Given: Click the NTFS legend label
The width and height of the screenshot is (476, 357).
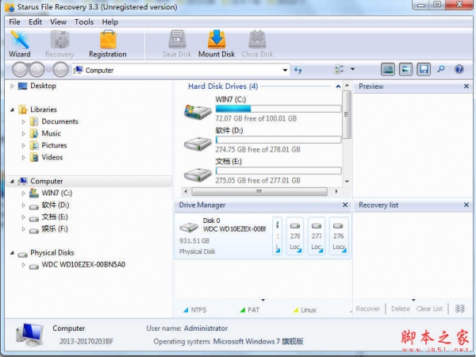Looking at the screenshot, I should pos(199,310).
